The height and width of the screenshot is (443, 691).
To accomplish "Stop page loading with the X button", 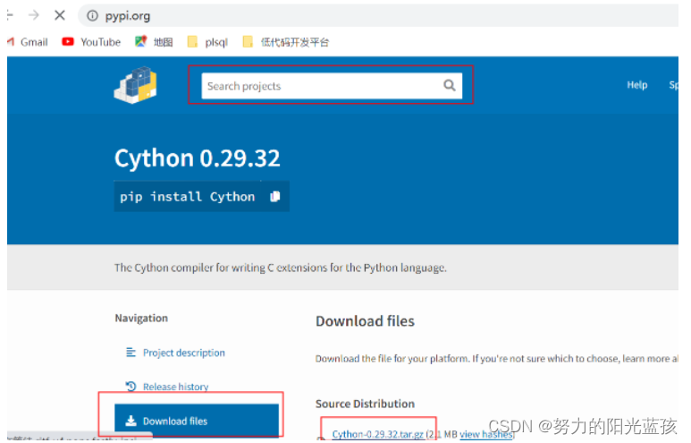I will point(60,15).
